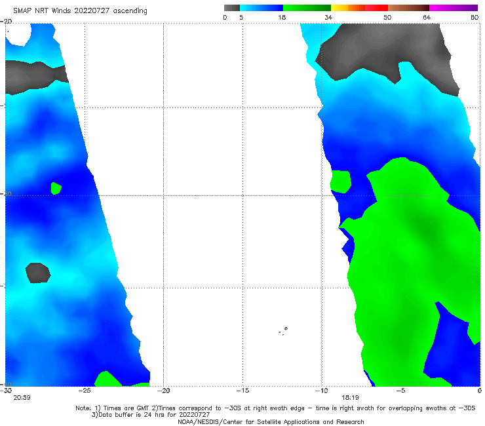Select the yellow-to-red 34–50 color bar segment
Viewport: 485px width, 426px height.
tap(359, 8)
